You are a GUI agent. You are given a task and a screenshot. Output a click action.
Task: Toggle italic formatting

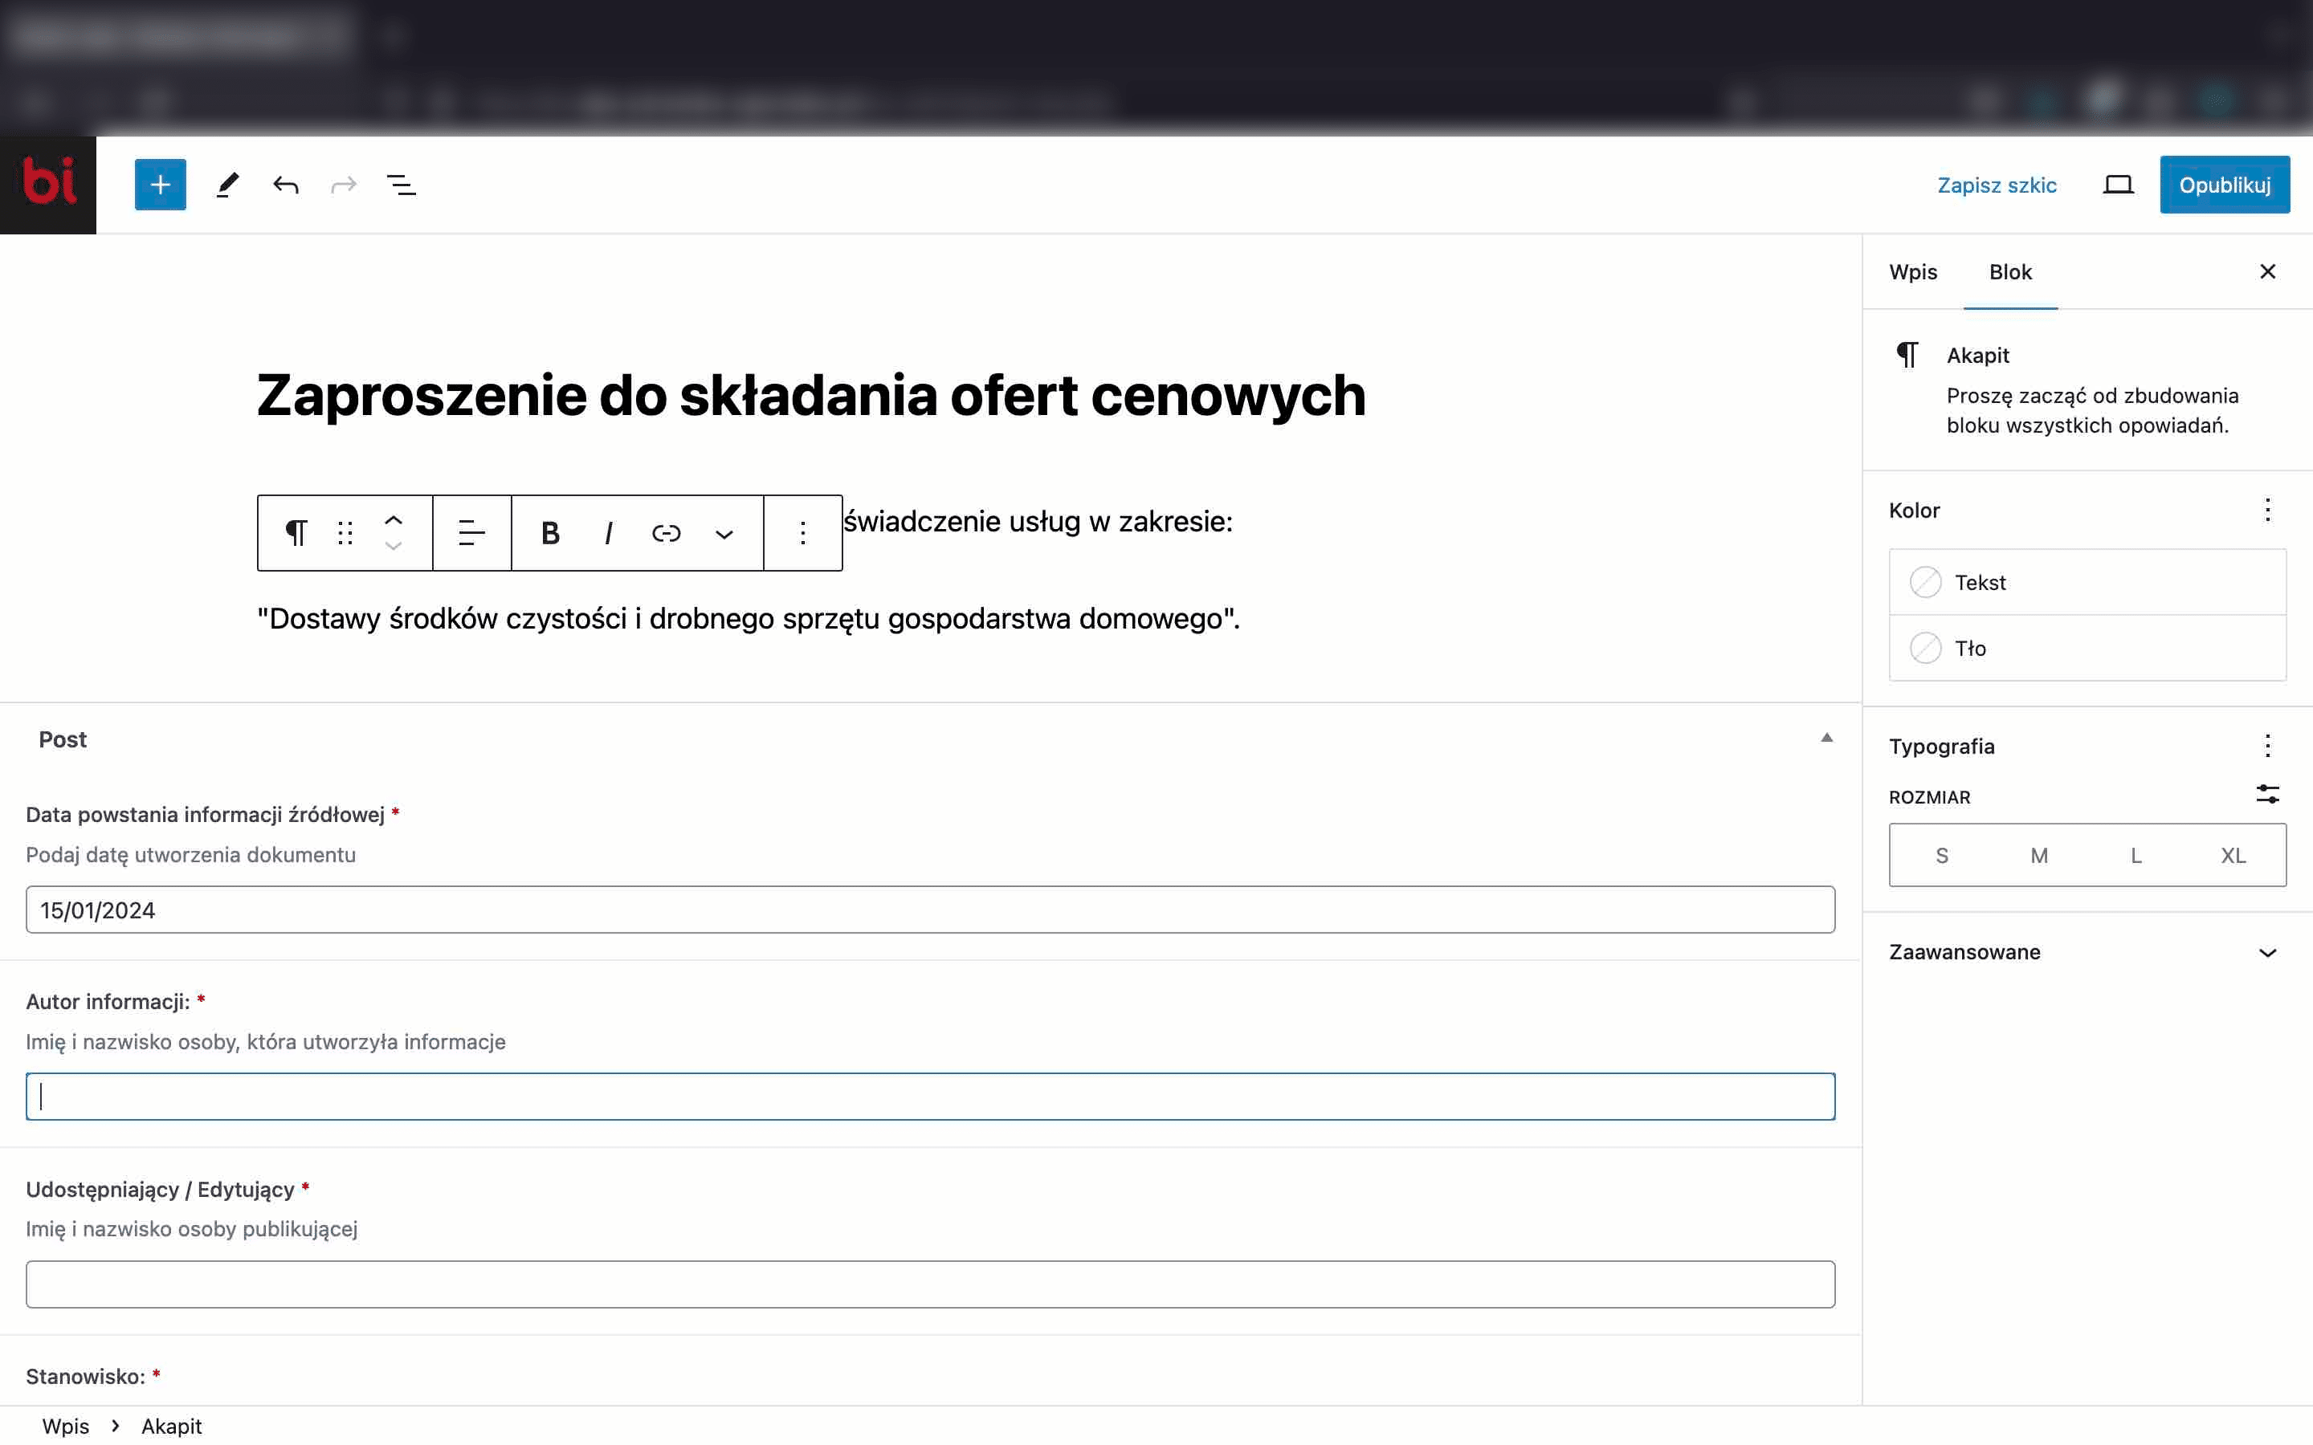coord(608,532)
